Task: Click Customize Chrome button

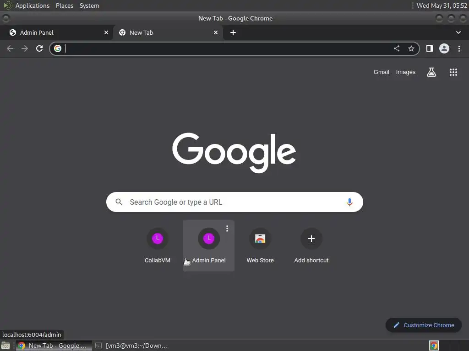Action: click(424, 325)
